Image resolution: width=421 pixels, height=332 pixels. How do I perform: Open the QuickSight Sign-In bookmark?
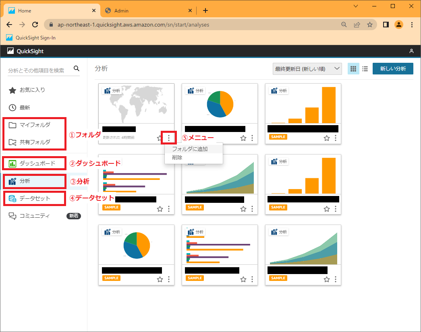(x=31, y=37)
